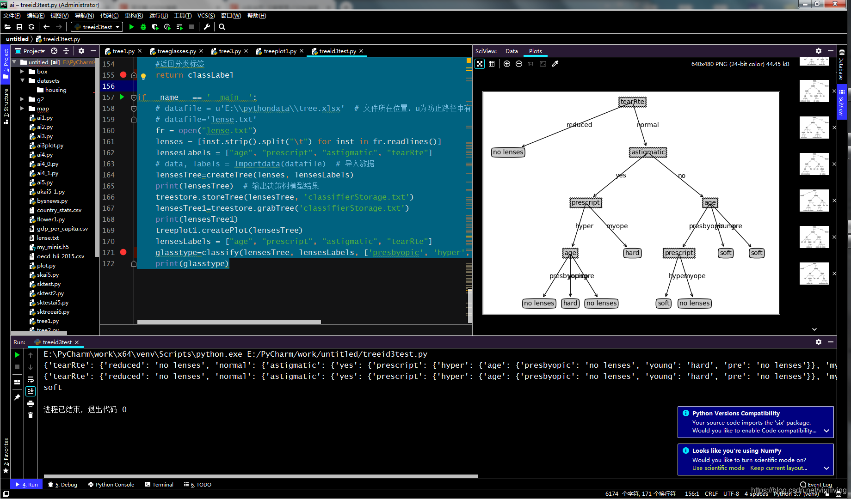Open Project panel gear options
Viewport: 851px width, 499px height.
[81, 51]
